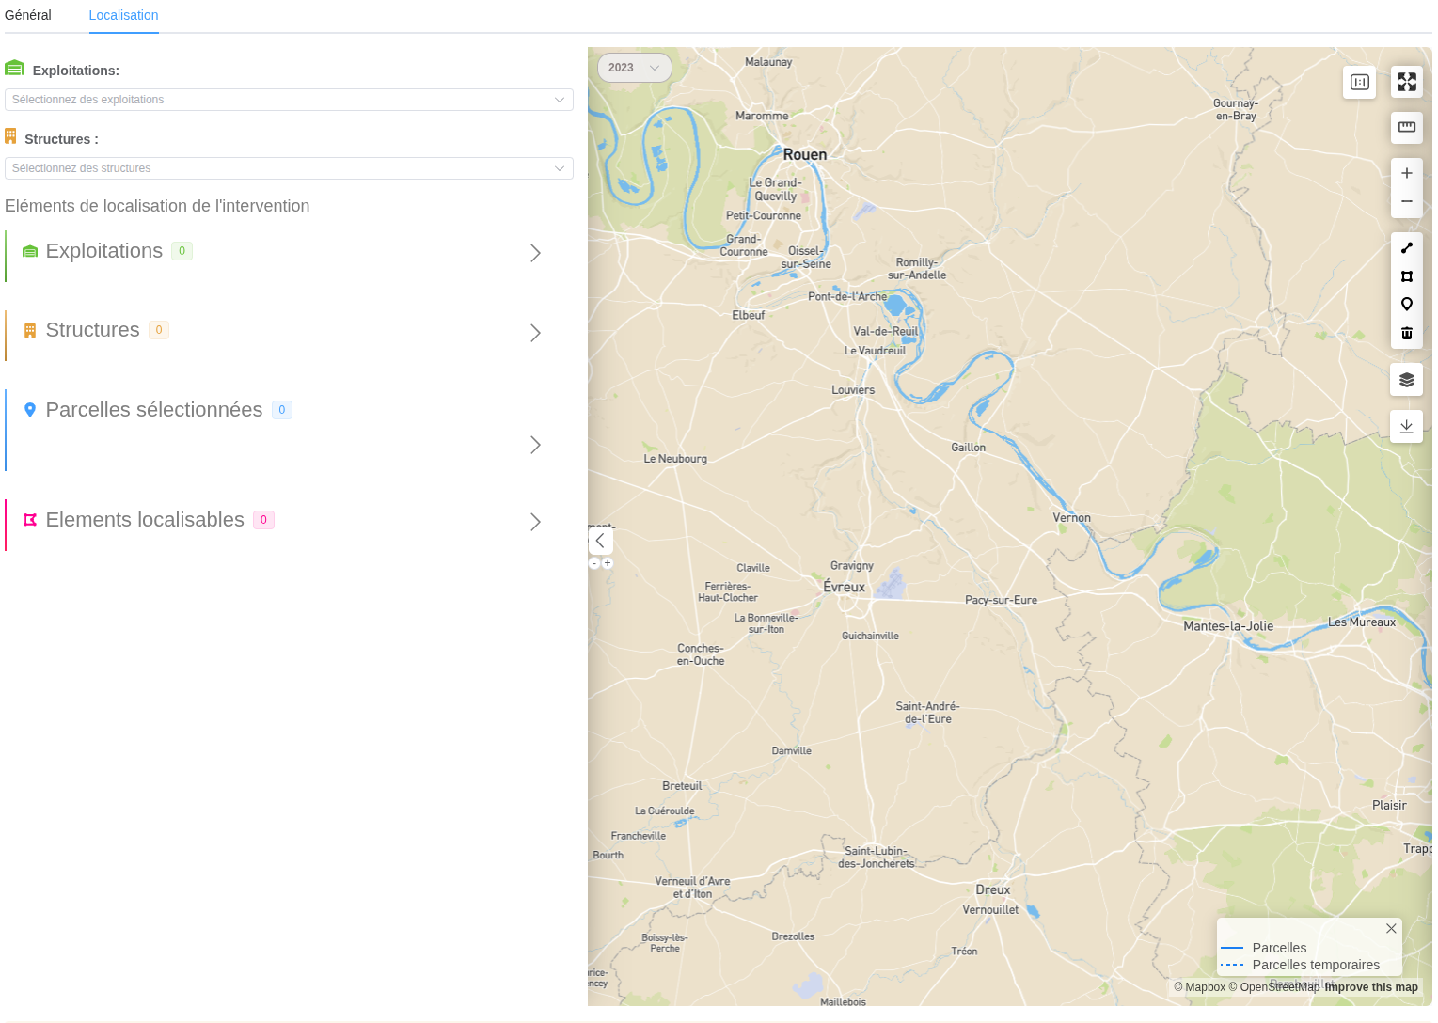Close the Parcelles legend panel
The image size is (1438, 1023).
click(x=1391, y=928)
